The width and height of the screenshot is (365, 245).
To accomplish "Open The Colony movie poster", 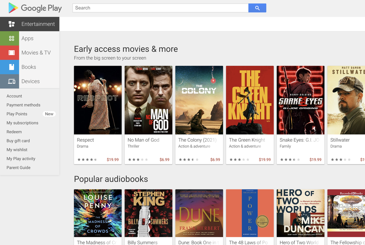I will tap(199, 100).
